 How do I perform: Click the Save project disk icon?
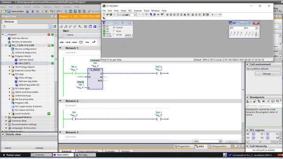coord(9,11)
